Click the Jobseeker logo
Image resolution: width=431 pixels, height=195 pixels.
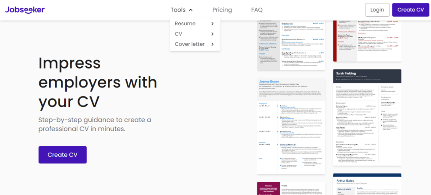click(25, 10)
